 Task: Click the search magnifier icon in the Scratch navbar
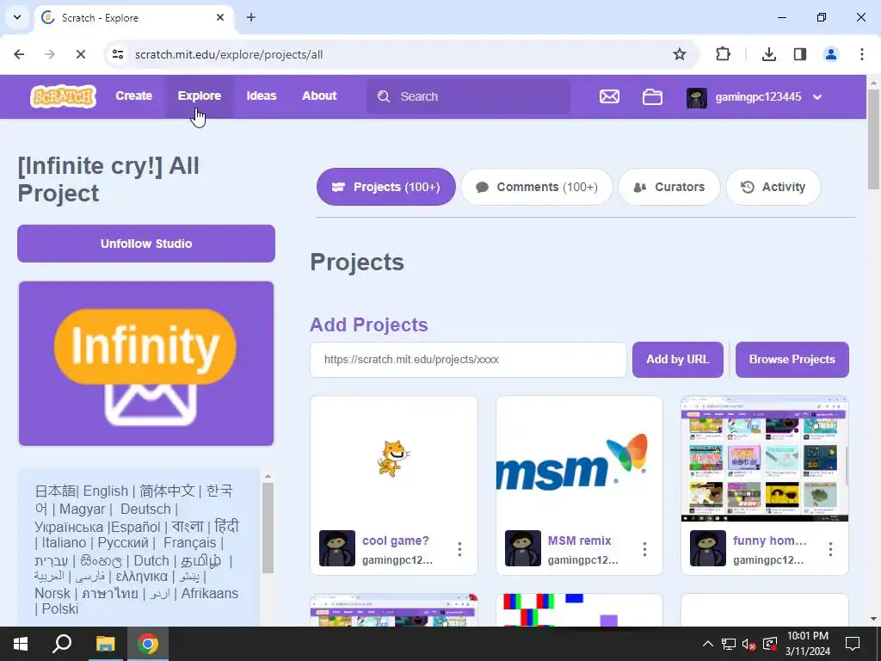pyautogui.click(x=384, y=96)
